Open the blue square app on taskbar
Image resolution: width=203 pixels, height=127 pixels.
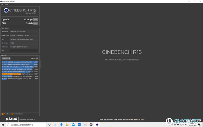[x=79, y=125]
